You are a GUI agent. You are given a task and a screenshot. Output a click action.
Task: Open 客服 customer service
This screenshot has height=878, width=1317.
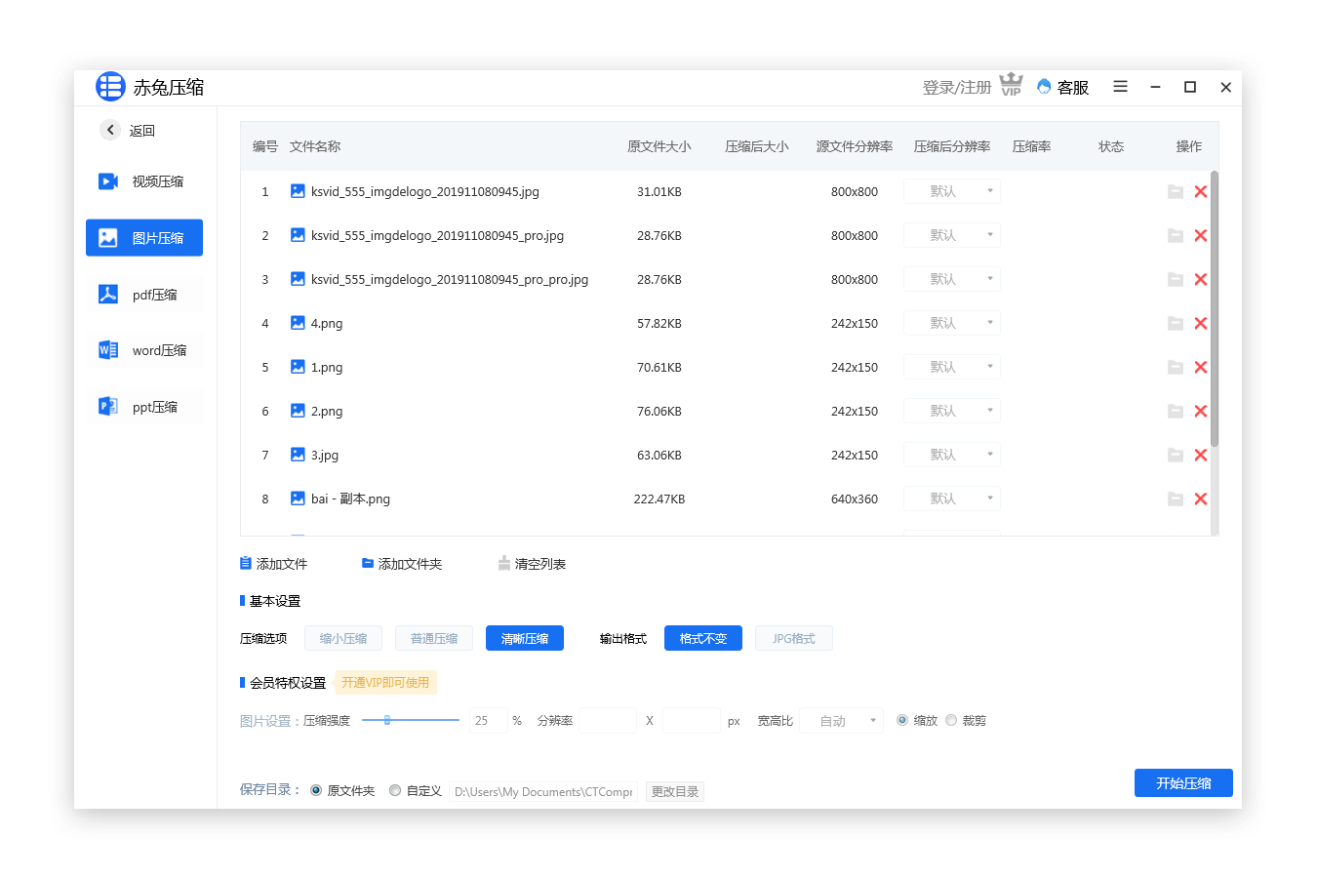coord(1063,87)
